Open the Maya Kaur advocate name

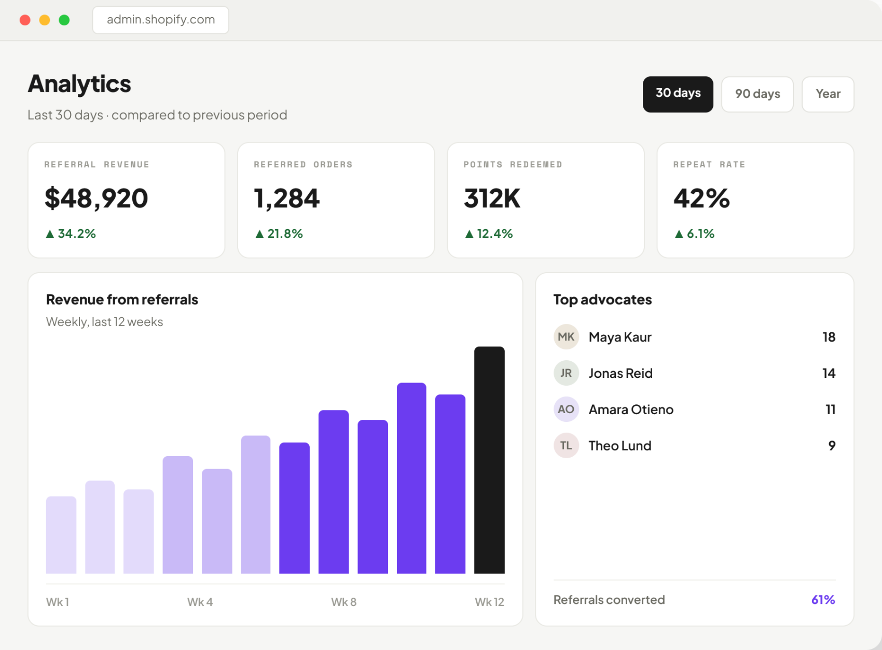(x=620, y=337)
